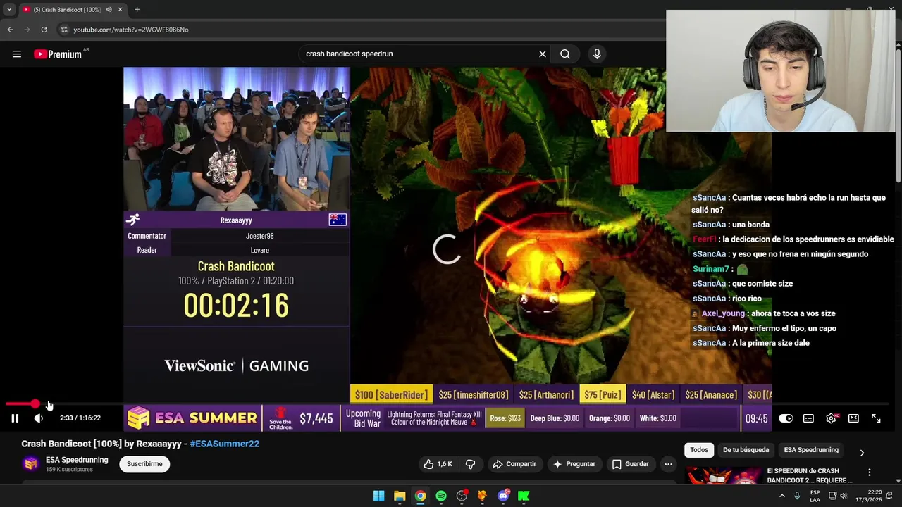Seek on the video progress bar
This screenshot has width=902, height=507.
(x=447, y=403)
